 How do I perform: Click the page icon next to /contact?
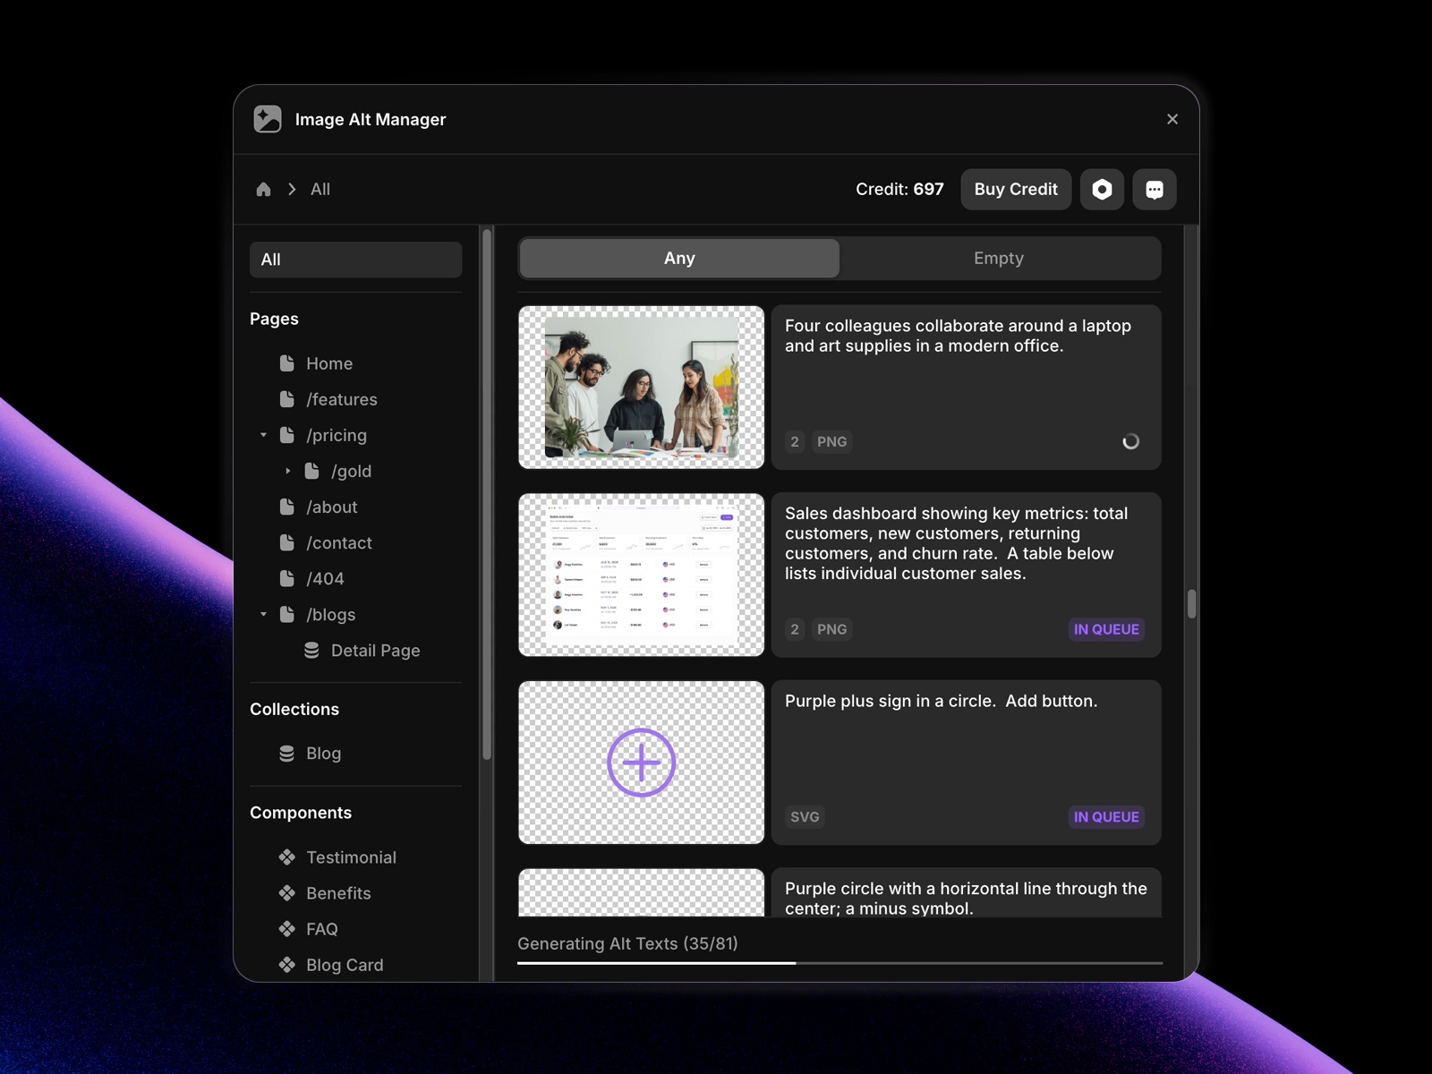tap(287, 542)
